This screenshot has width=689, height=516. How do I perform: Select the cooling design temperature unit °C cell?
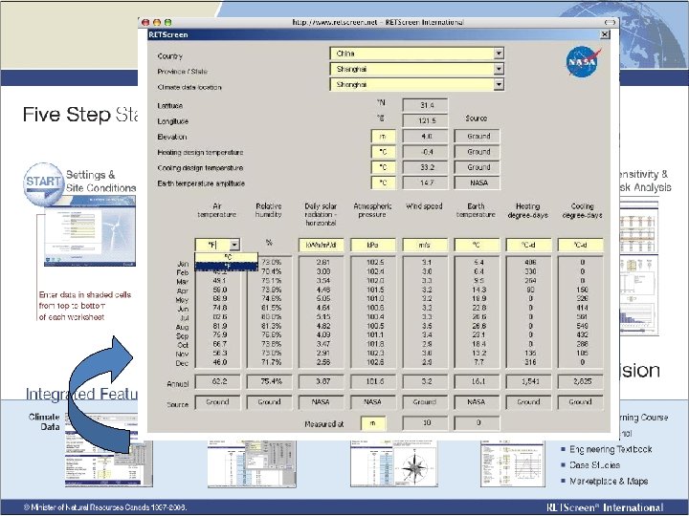coord(383,167)
